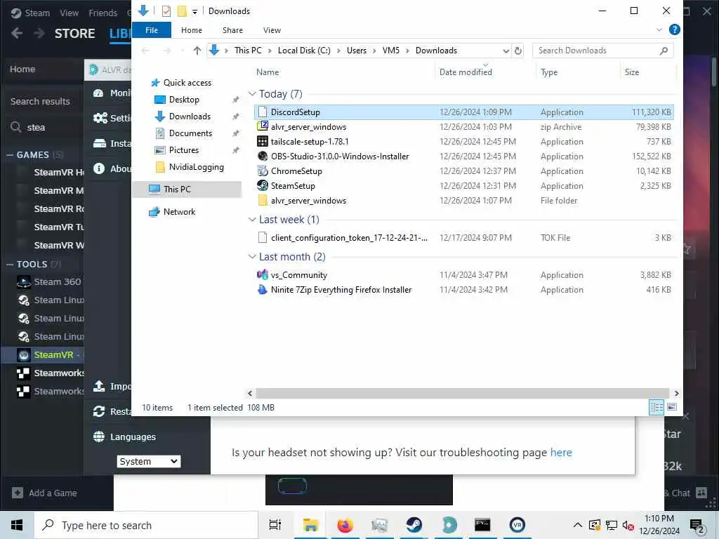Click Users in the address breadcrumb
The height and width of the screenshot is (539, 719).
[x=356, y=51]
